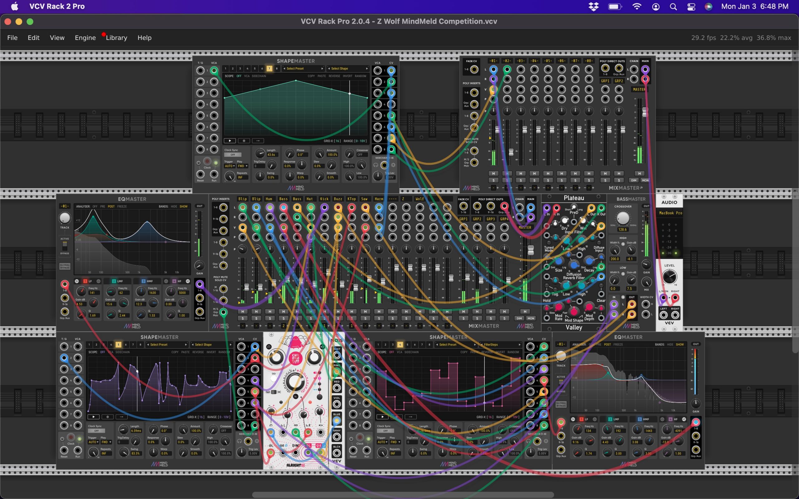Toggle GLOBAL BYPASS on EQMaster with 141 Hz LF
This screenshot has height=499, width=799.
[65, 266]
